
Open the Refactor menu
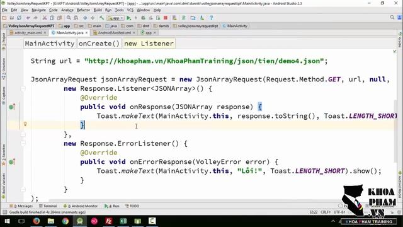84,10
